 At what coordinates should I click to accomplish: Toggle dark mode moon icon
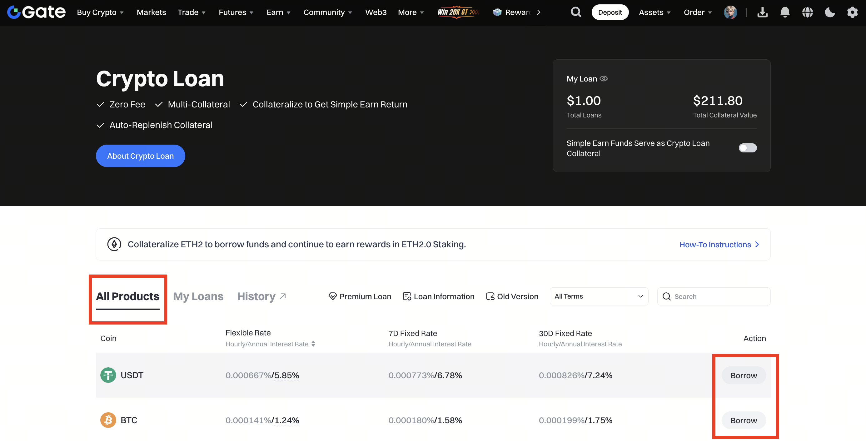830,12
